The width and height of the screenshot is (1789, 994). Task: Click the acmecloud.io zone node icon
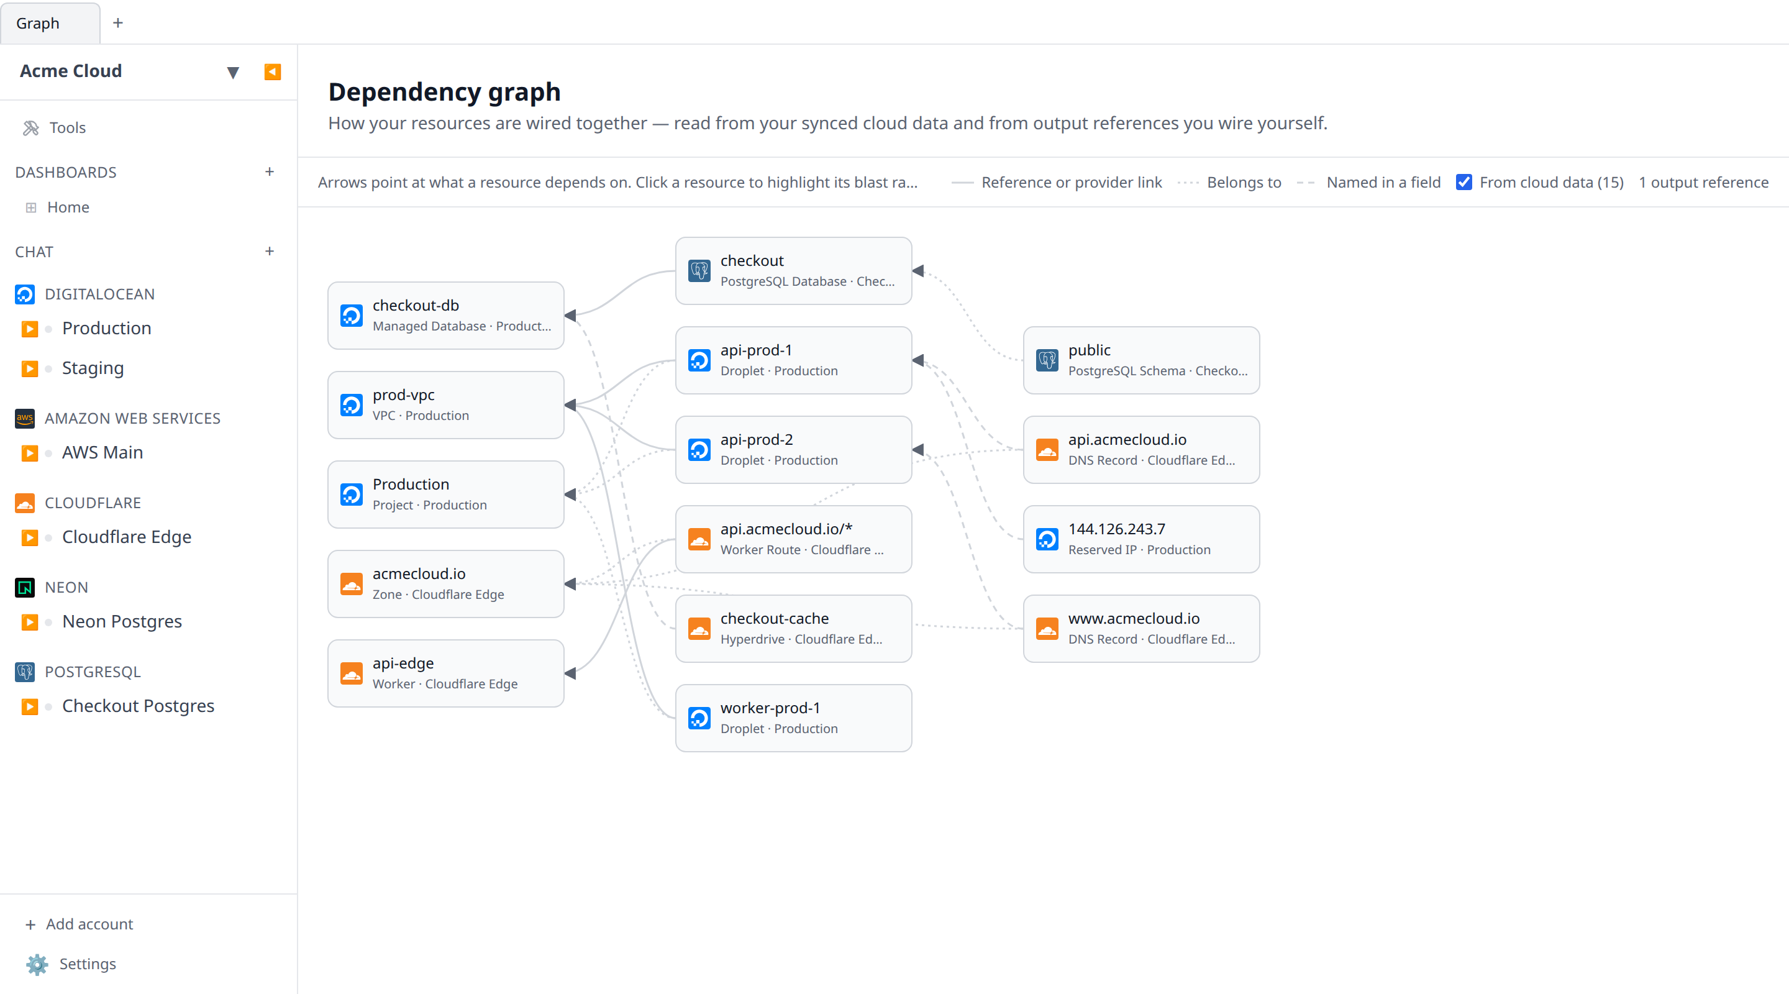pyautogui.click(x=352, y=584)
